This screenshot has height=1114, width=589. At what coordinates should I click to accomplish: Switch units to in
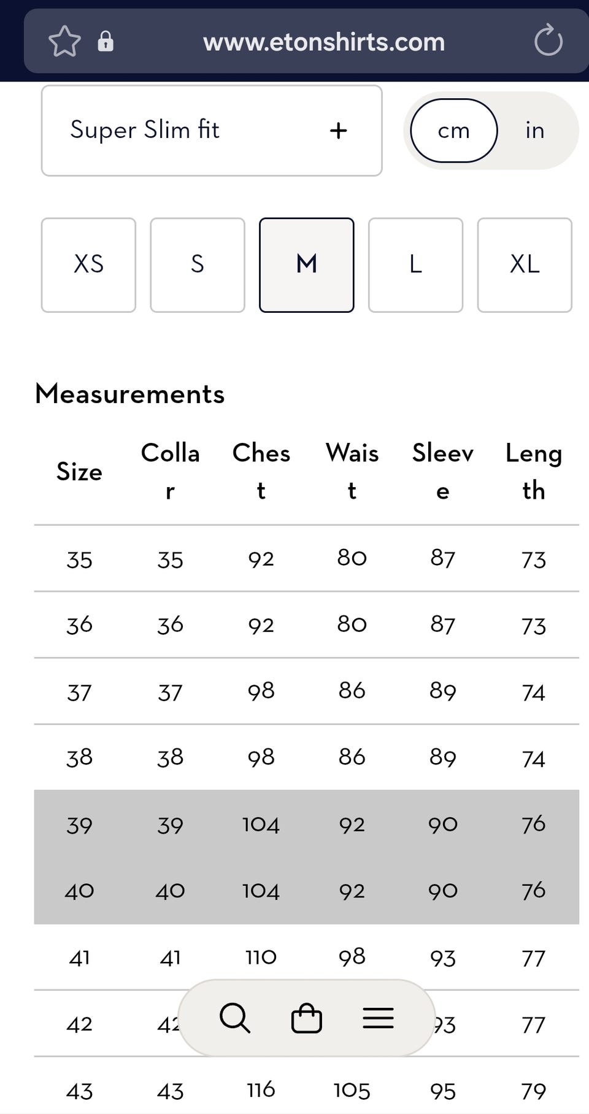[534, 131]
